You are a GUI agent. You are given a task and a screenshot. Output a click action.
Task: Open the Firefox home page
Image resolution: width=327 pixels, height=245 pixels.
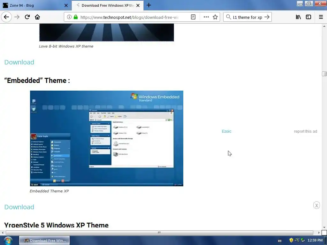click(37, 17)
